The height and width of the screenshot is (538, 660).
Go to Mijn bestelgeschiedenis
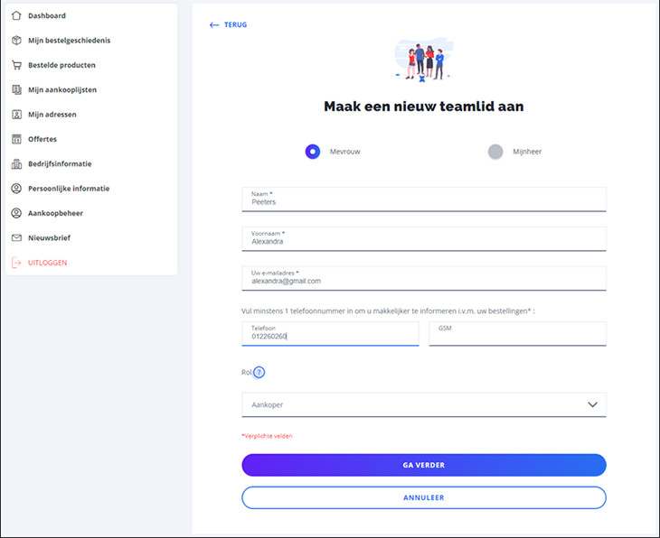coord(69,41)
